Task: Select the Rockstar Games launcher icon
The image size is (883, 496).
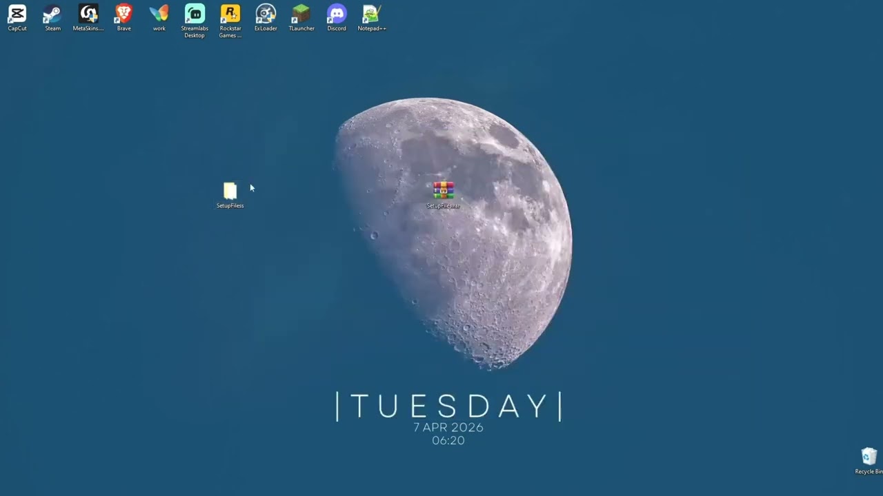Action: pos(230,14)
